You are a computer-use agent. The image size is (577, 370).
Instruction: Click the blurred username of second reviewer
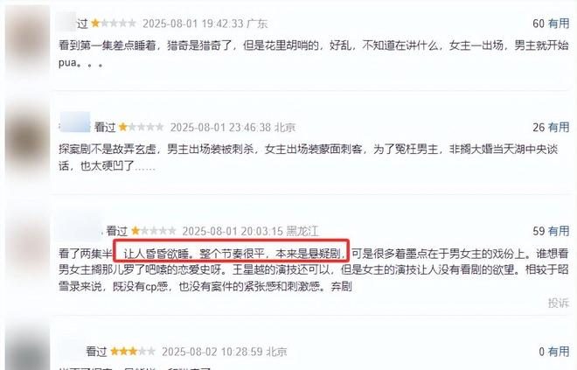74,122
